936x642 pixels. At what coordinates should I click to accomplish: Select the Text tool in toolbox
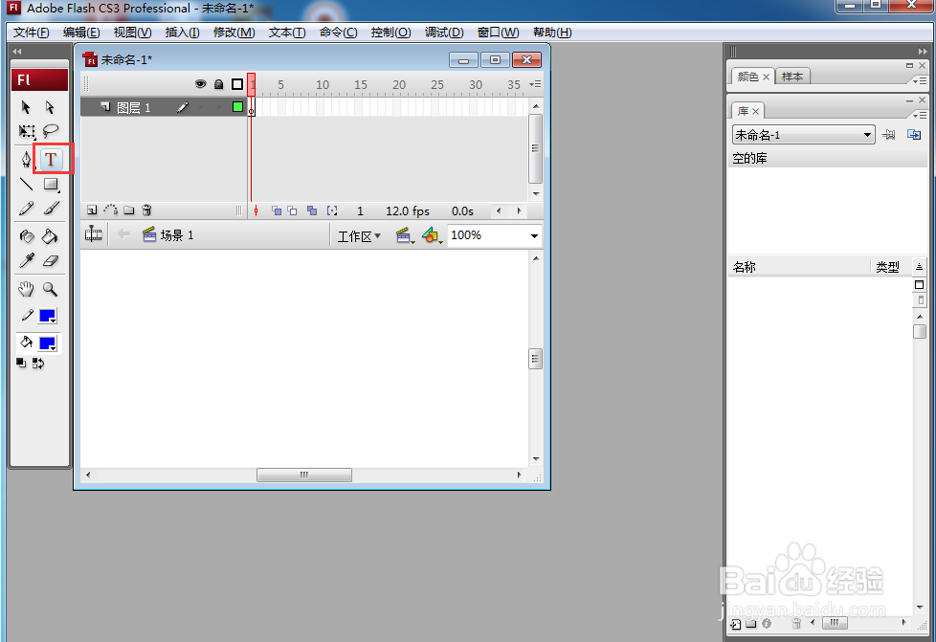[x=51, y=160]
